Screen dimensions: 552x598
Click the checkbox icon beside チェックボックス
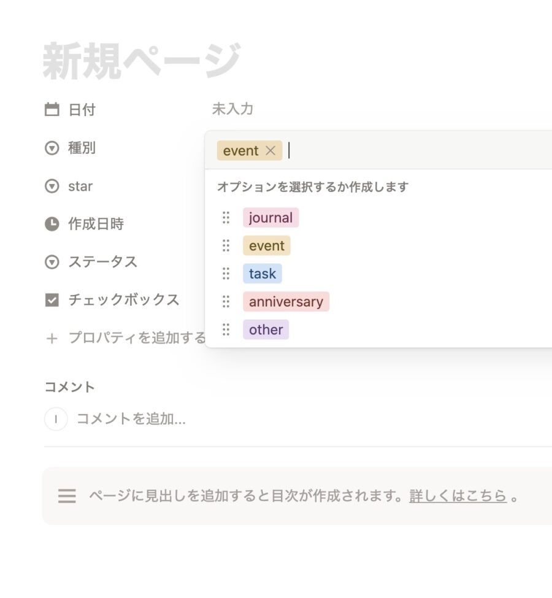tap(52, 300)
